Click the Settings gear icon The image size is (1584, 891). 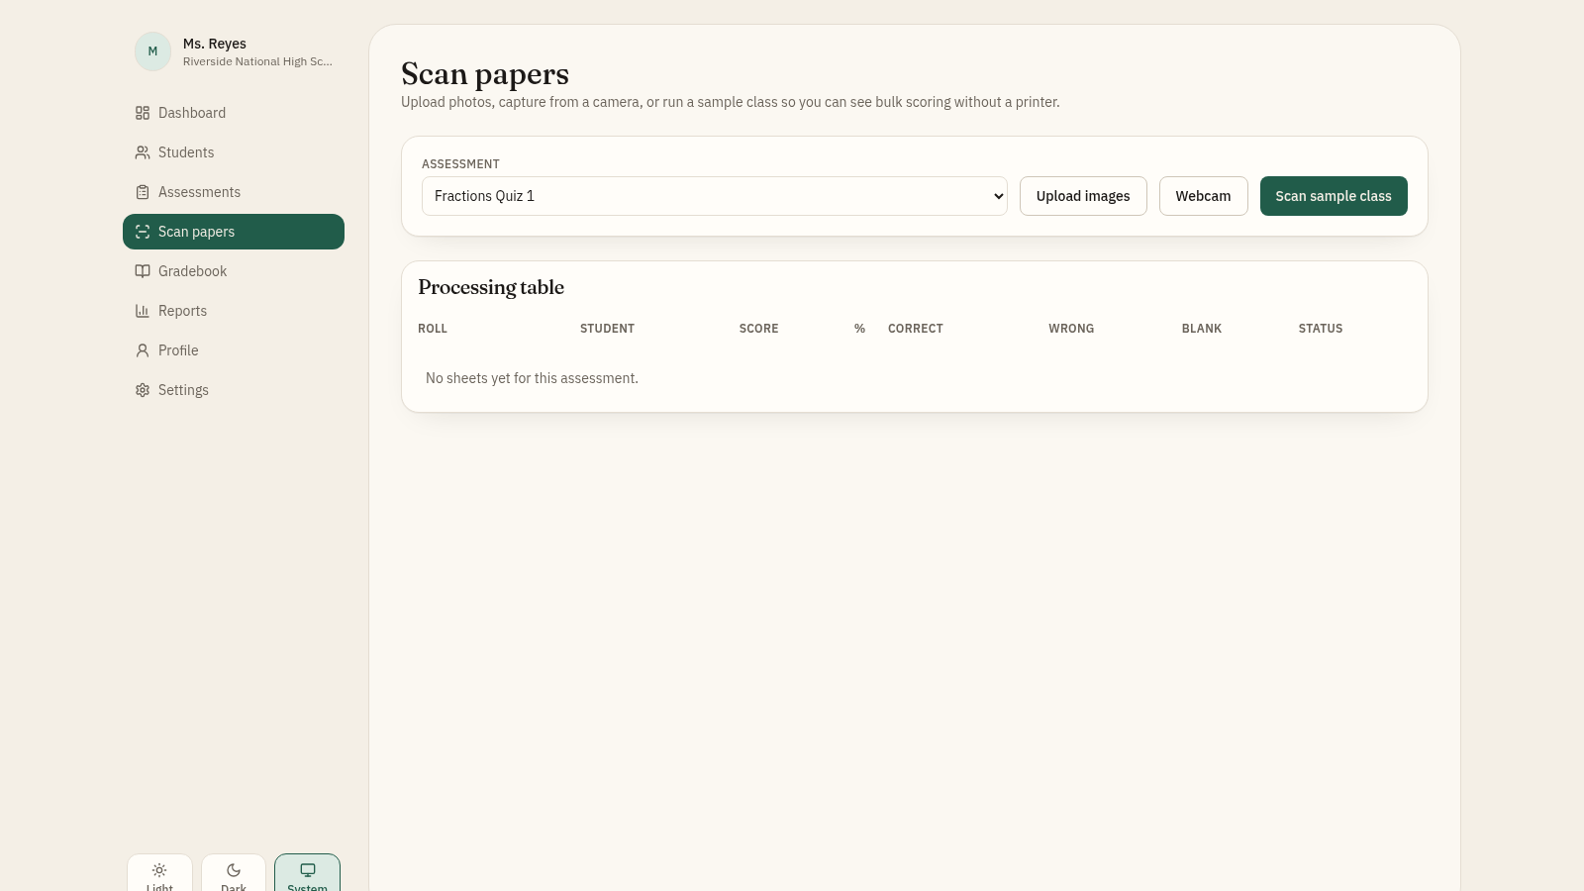[143, 390]
